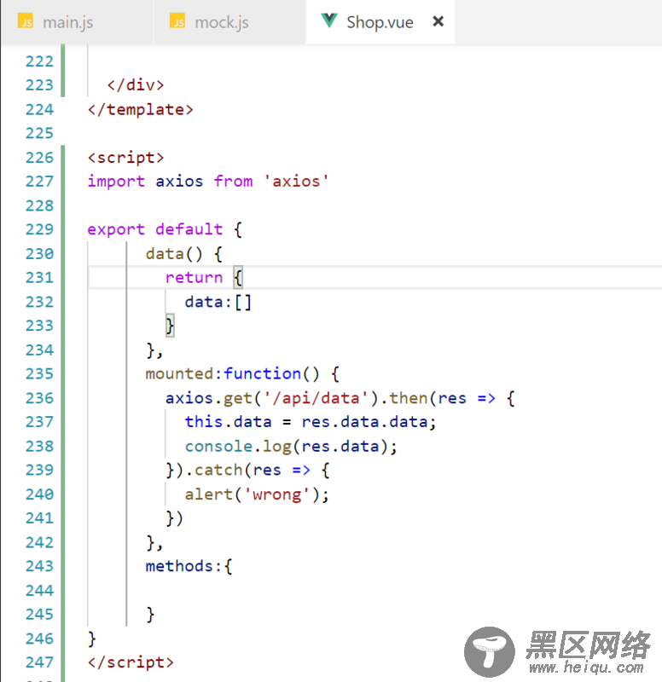The width and height of the screenshot is (662, 682).
Task: Click line number 235
Action: click(39, 373)
